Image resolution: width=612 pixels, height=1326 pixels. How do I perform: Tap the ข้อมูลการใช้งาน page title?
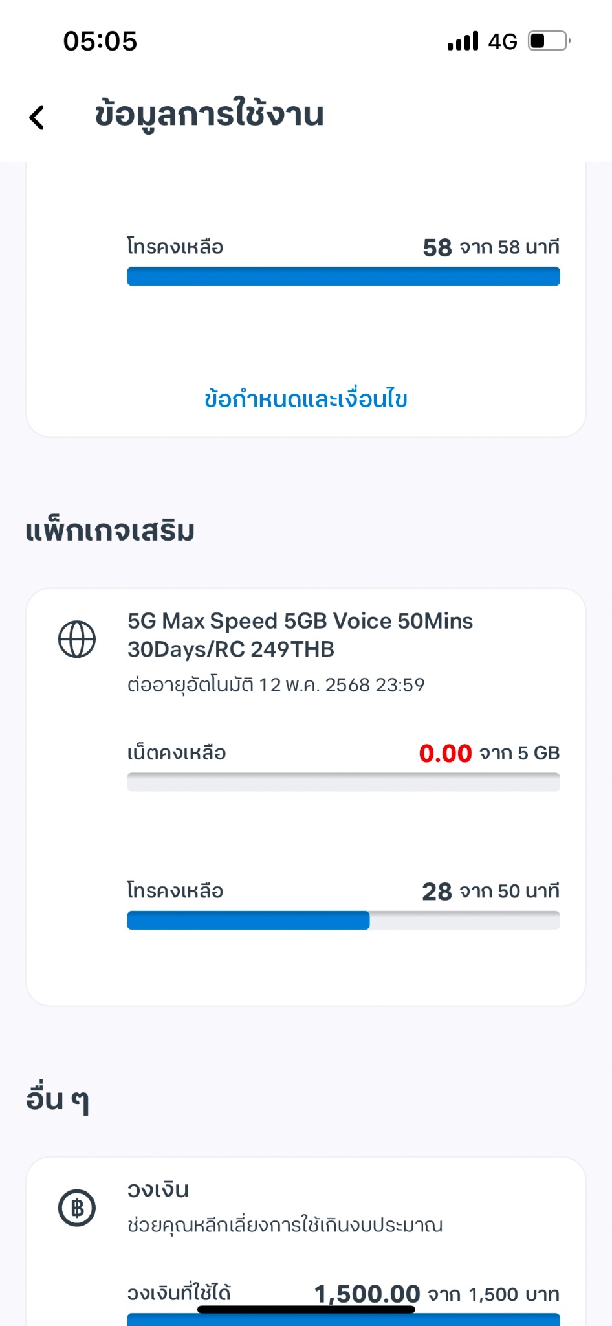(x=209, y=115)
